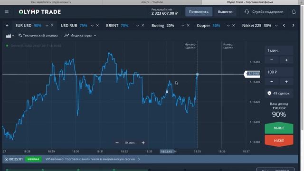Open the VIP-вебинар banner link
The width and height of the screenshot is (304, 171).
(x=90, y=159)
